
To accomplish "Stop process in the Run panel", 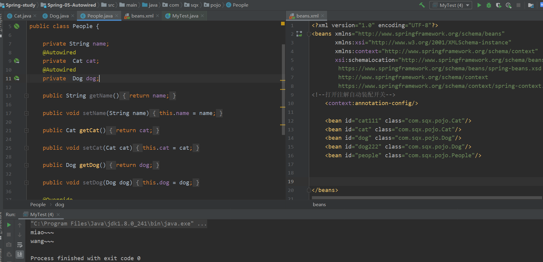I will pyautogui.click(x=9, y=235).
